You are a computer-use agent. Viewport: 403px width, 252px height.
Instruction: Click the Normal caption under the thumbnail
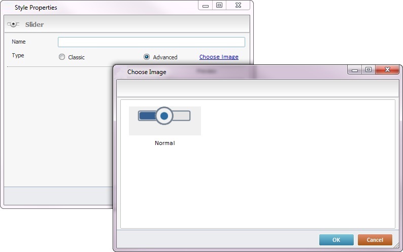(x=164, y=143)
